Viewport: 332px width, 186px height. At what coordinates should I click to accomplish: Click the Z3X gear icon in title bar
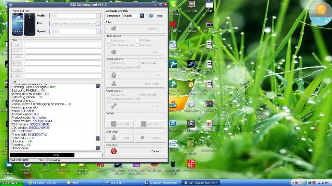click(11, 5)
